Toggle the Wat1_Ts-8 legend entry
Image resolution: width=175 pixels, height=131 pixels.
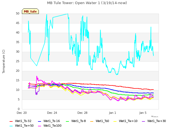tap(76, 121)
